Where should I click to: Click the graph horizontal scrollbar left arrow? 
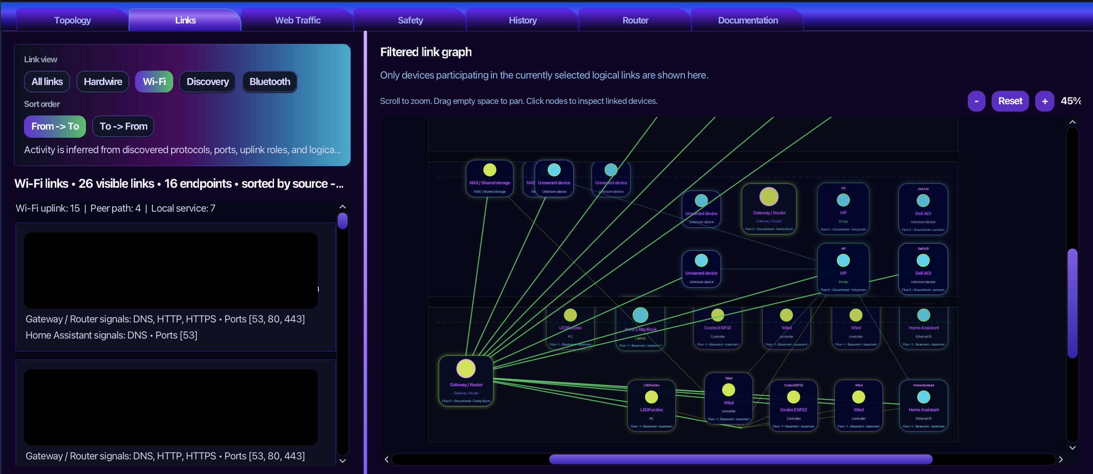(x=387, y=459)
